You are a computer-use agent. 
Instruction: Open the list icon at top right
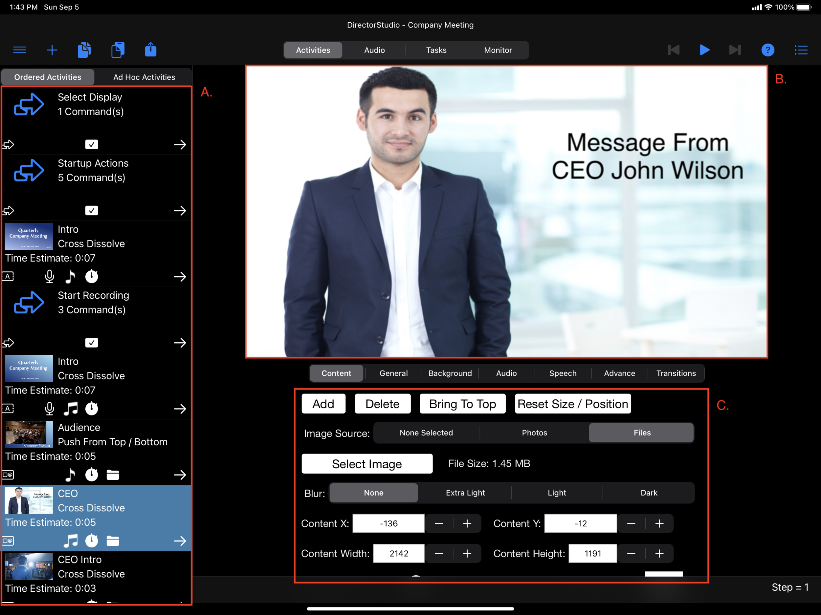click(x=801, y=50)
